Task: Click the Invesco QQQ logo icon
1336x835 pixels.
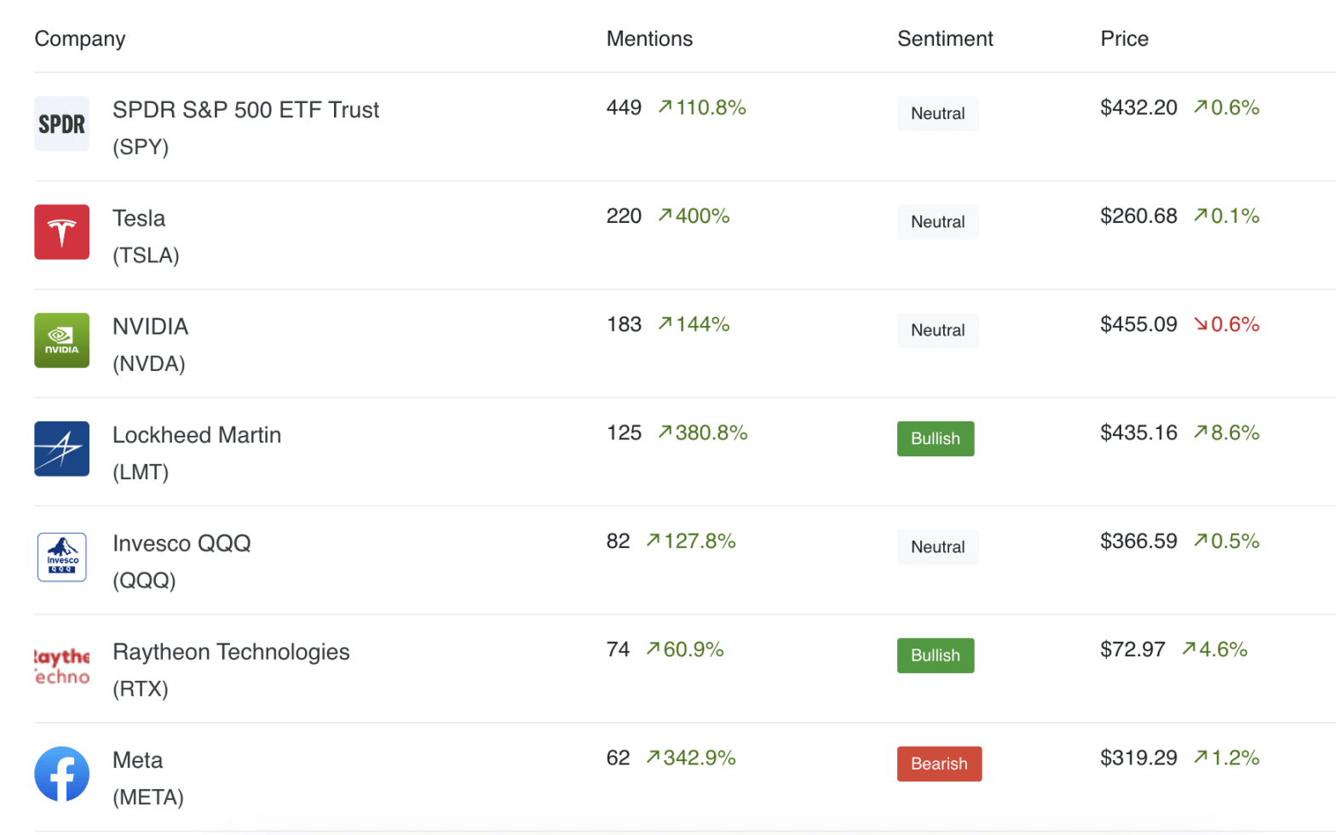Action: pos(61,558)
